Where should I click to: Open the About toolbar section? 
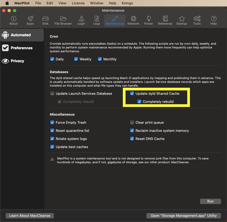(14, 20)
